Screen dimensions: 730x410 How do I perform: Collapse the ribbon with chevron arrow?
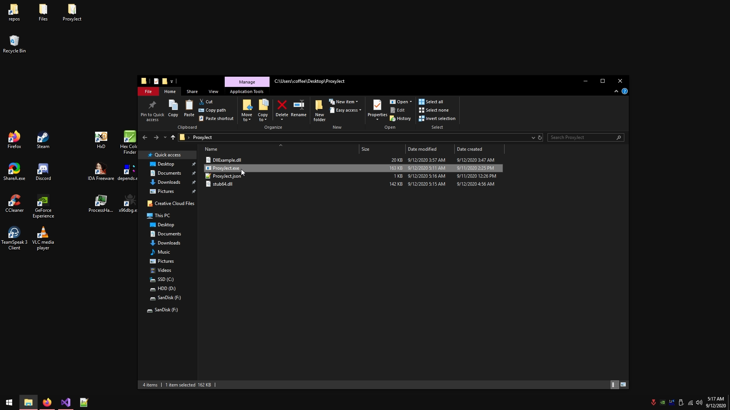coord(616,91)
